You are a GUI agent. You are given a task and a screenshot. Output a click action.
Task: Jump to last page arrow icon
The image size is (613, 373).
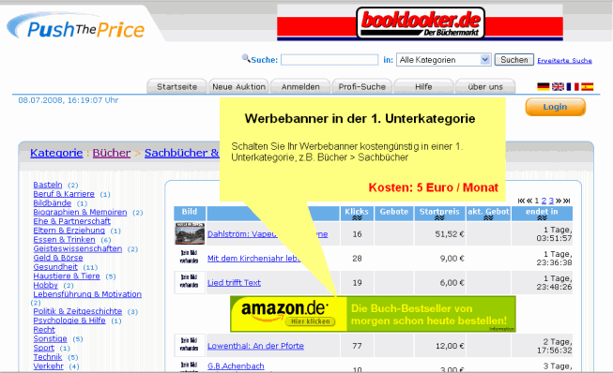pyautogui.click(x=566, y=201)
